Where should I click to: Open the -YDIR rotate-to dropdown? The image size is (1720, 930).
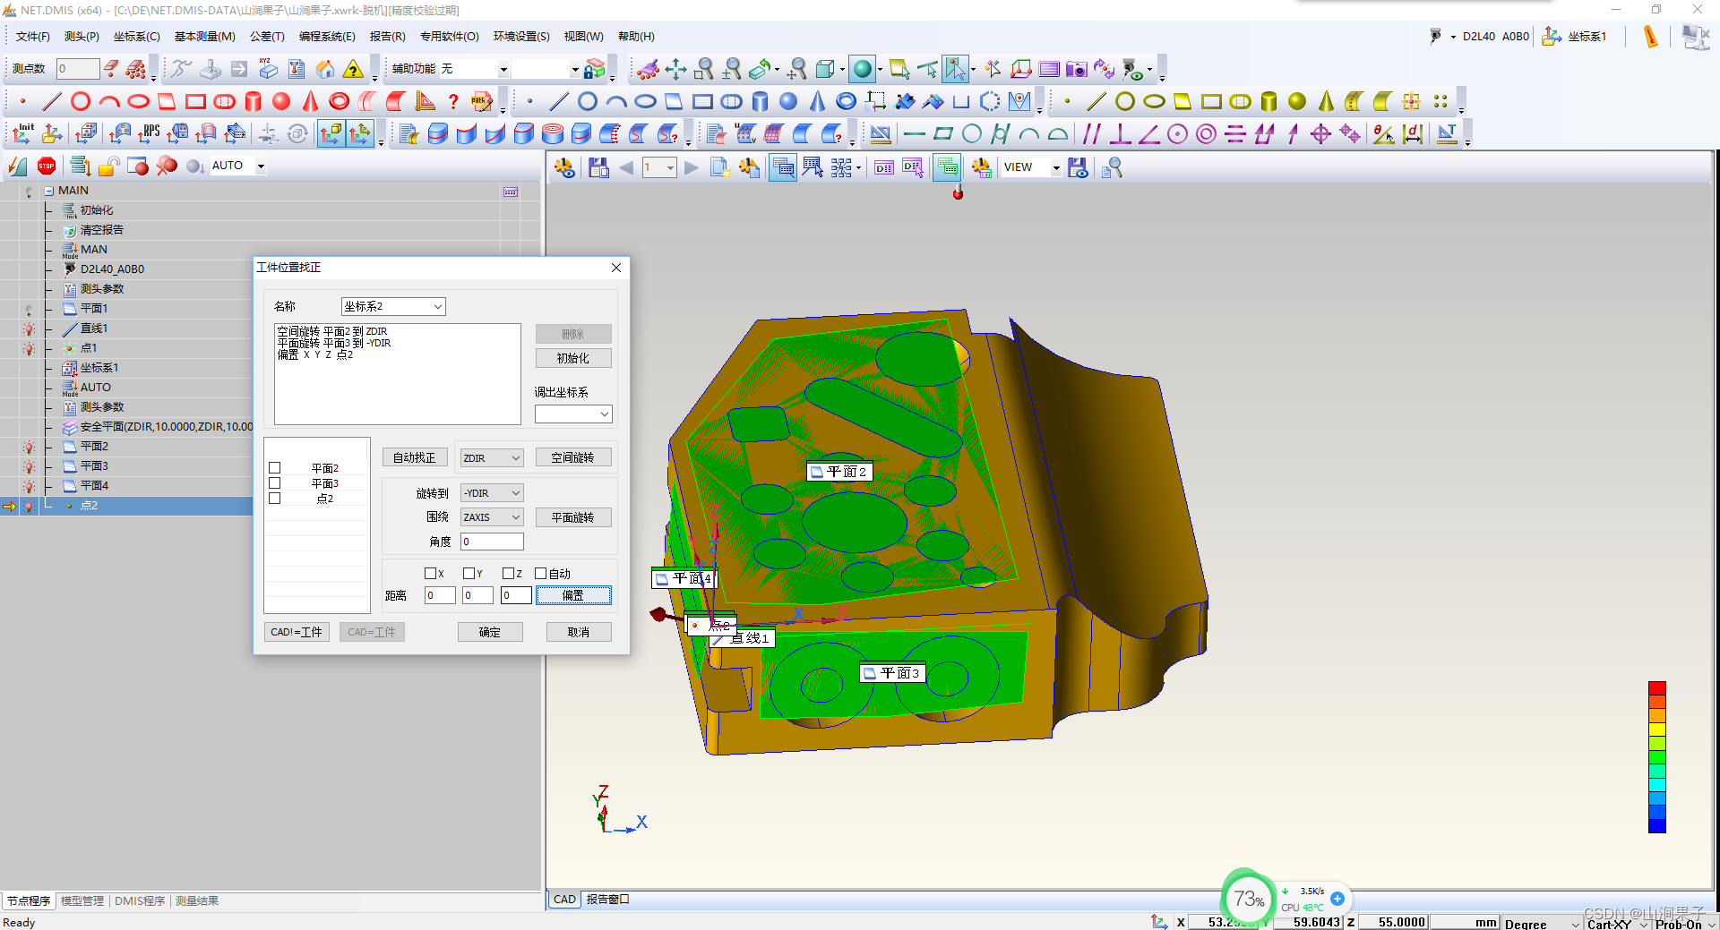coord(492,493)
